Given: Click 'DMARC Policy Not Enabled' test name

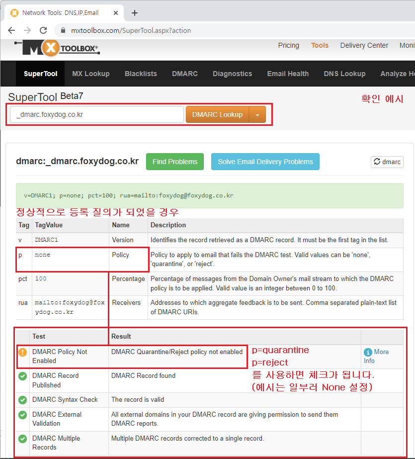Looking at the screenshot, I should point(60,356).
